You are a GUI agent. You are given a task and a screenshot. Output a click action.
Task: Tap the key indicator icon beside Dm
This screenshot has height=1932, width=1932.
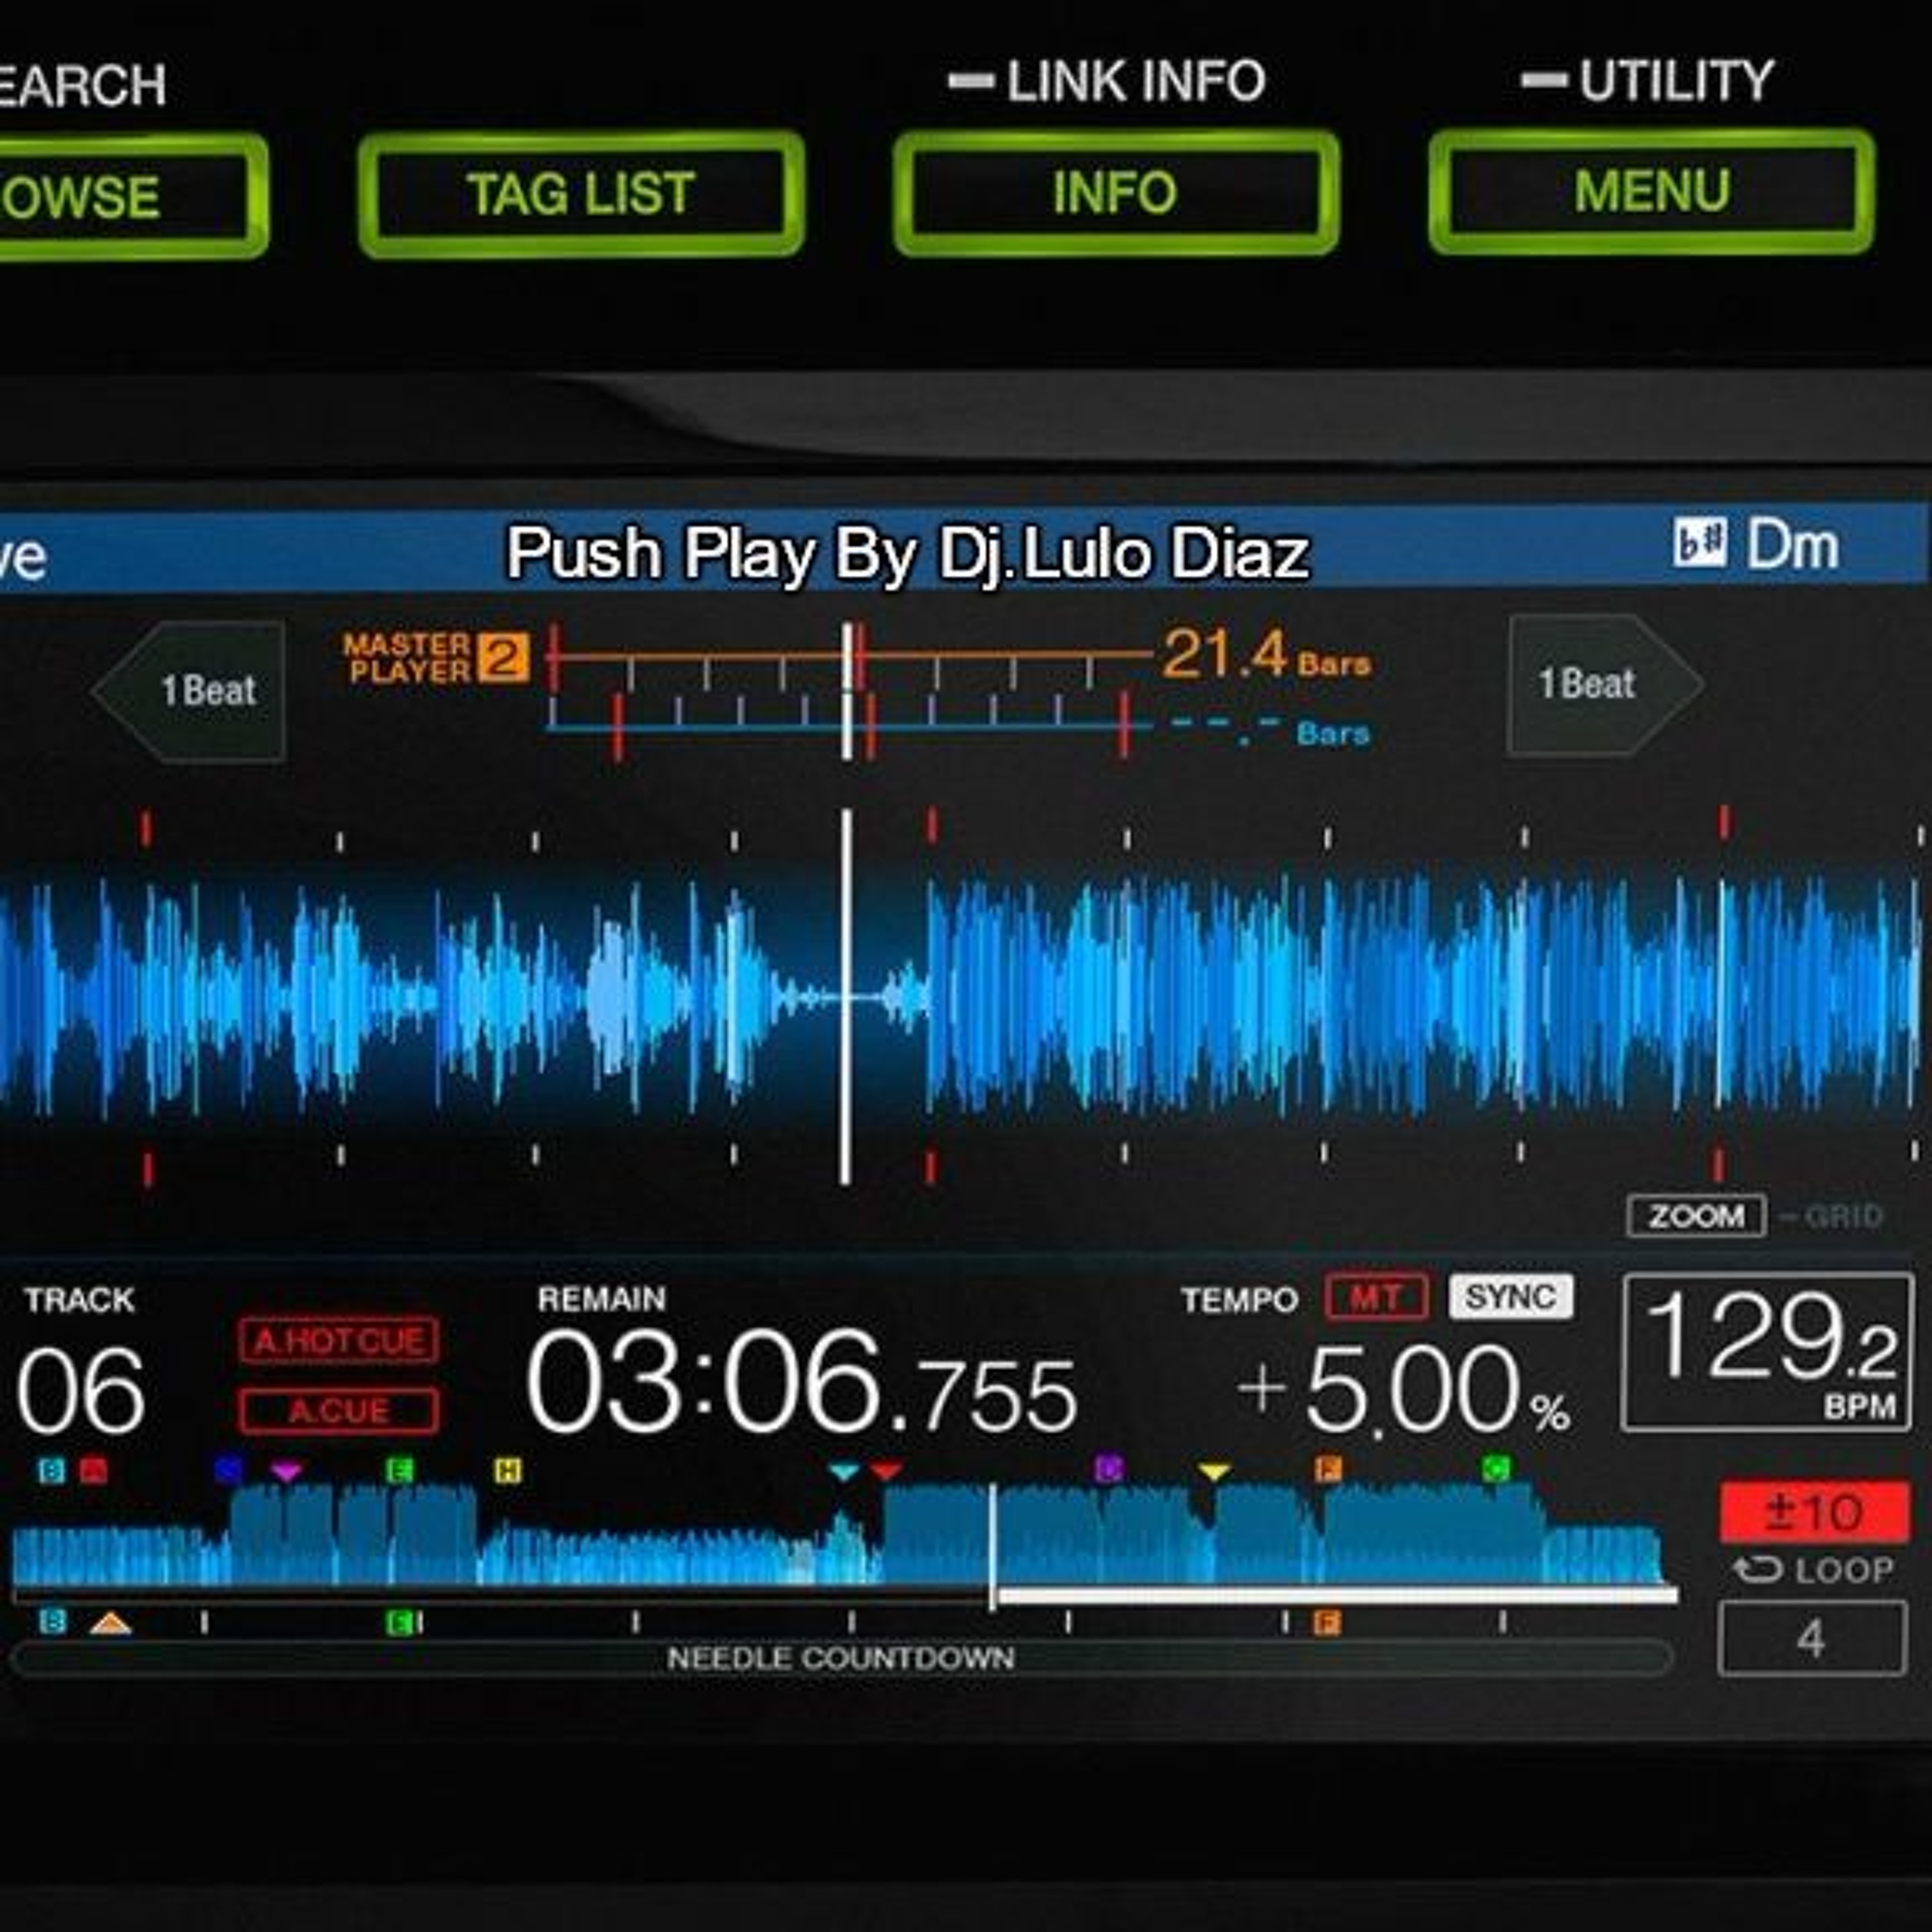coord(1699,543)
